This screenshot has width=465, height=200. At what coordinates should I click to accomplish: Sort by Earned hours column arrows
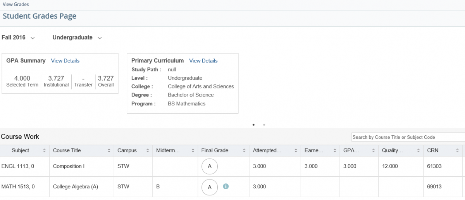[x=334, y=150]
